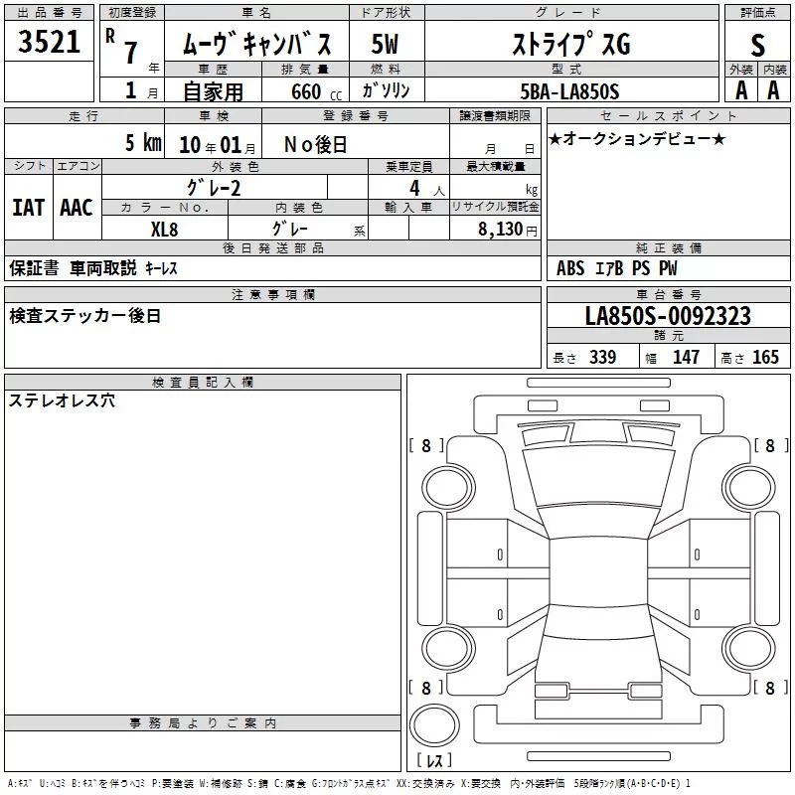Click the model code 5BA-LA850S
Screen dimensions: 795x795
pos(569,91)
